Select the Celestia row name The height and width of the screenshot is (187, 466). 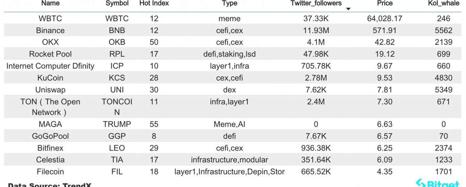50,160
